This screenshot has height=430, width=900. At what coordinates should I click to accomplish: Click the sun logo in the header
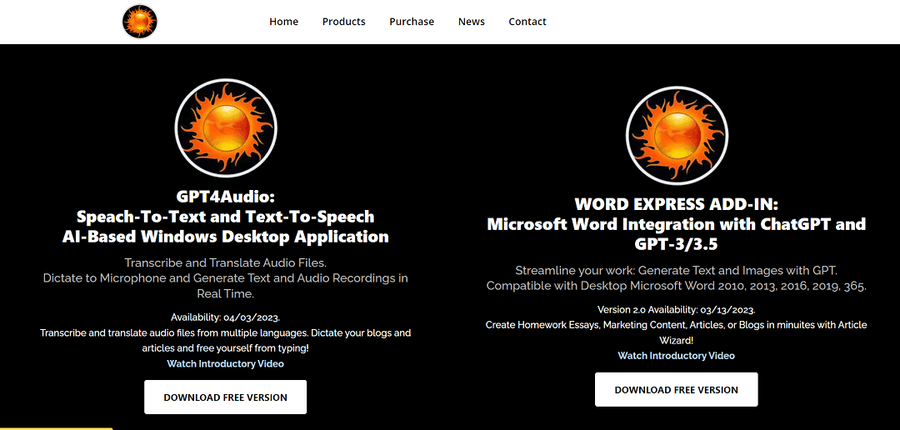(139, 22)
